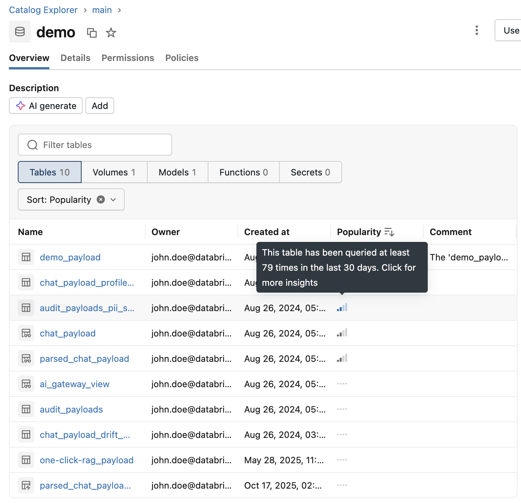521x503 pixels.
Task: Select the Models 1 segment
Action: pyautogui.click(x=178, y=172)
